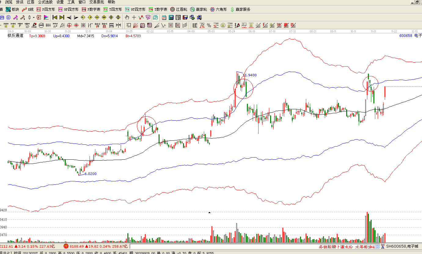
Task: Click the floppy disk save icon
Action: 185,17
